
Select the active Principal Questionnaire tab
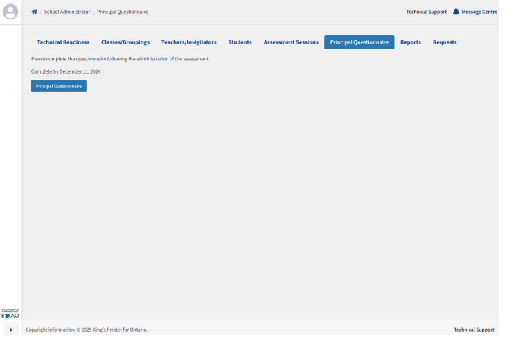(359, 42)
